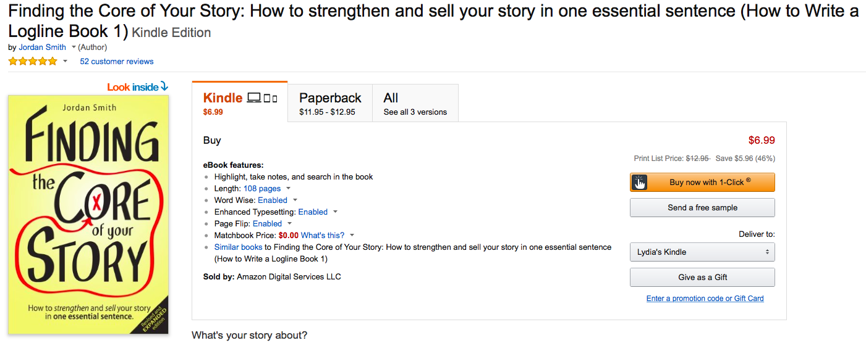Click Send a free sample button
Image resolution: width=866 pixels, height=343 pixels.
702,208
